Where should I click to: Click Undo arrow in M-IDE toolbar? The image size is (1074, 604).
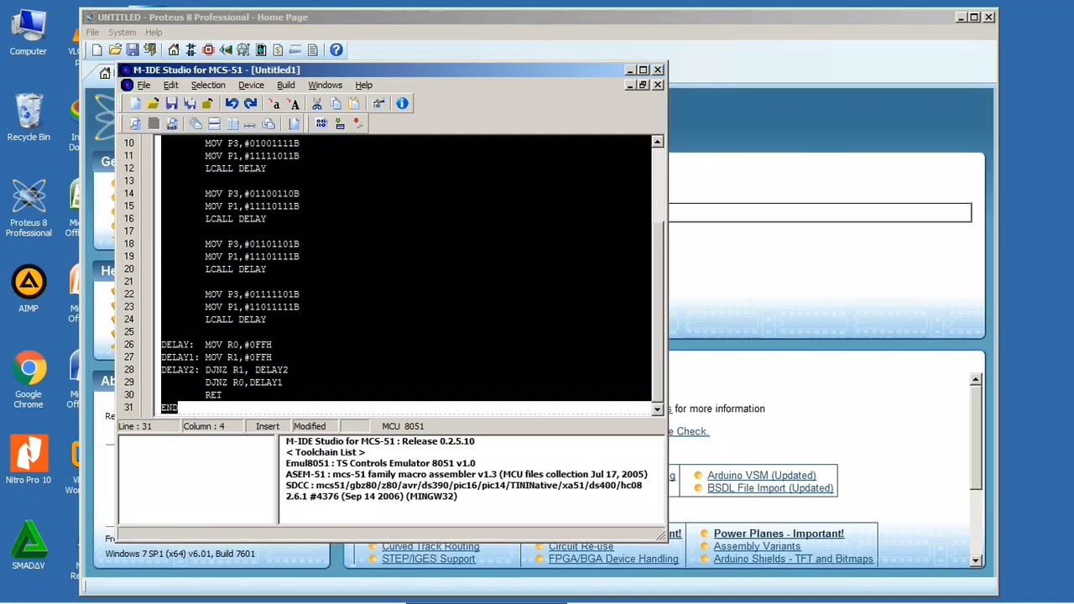232,103
